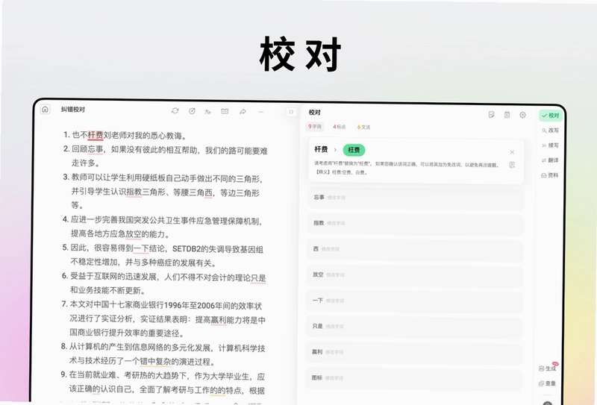The width and height of the screenshot is (597, 405).
Task: Expand the 赢利 correction item
Action: (415, 352)
